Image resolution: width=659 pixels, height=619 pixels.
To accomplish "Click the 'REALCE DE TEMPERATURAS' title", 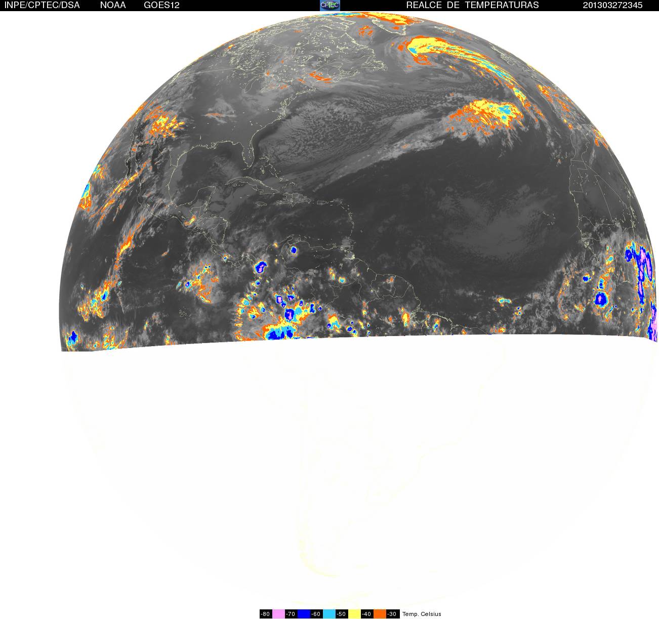I will (473, 5).
